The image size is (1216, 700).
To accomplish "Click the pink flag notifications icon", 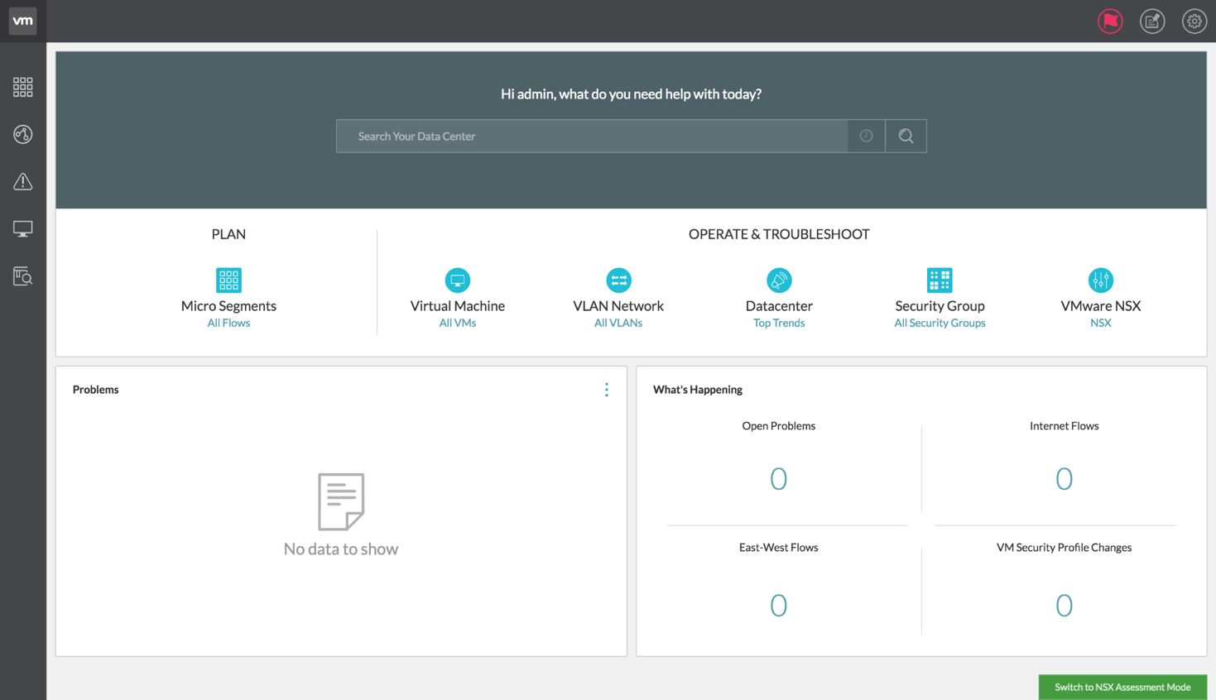I will [x=1110, y=22].
